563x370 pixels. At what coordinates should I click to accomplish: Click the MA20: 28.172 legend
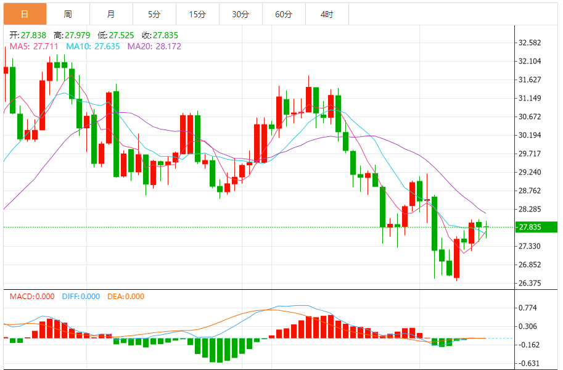[x=154, y=46]
